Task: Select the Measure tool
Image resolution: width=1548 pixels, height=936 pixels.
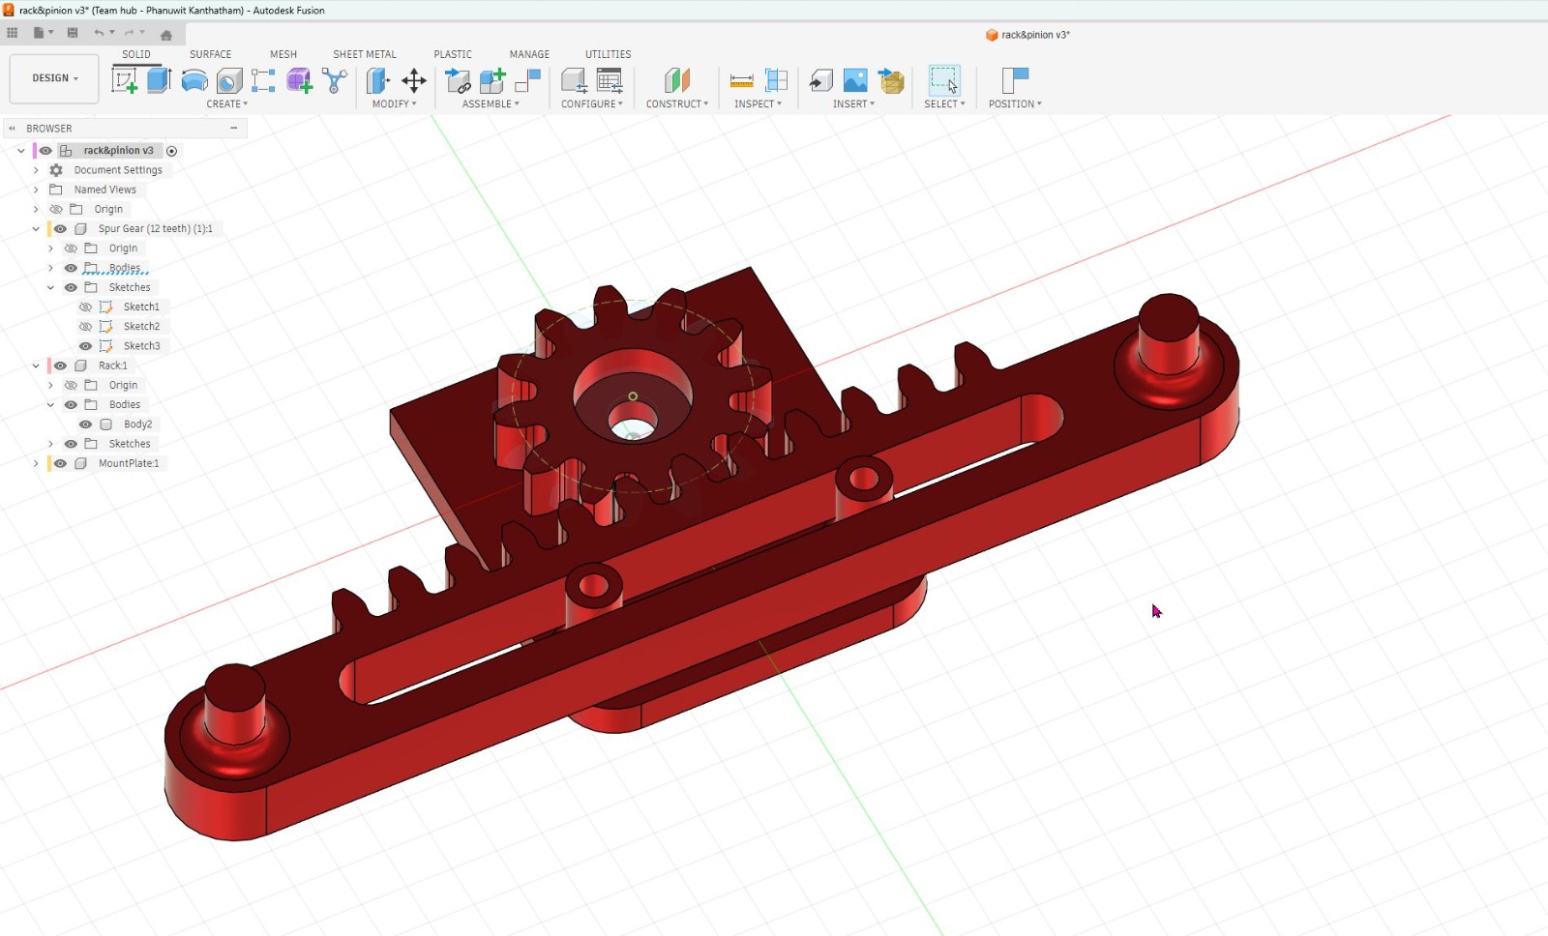Action: click(x=742, y=80)
